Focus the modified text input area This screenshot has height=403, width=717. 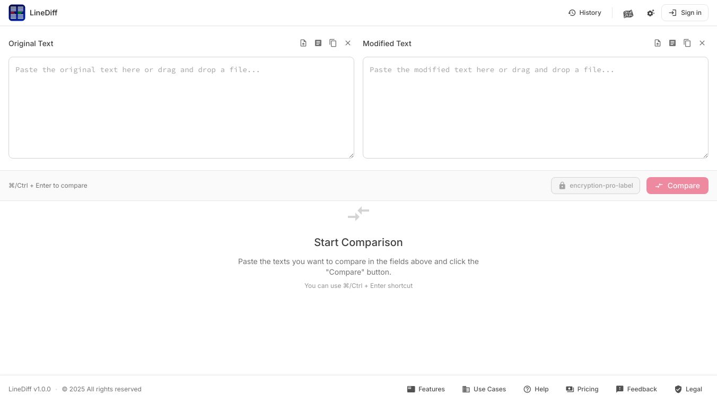click(536, 108)
